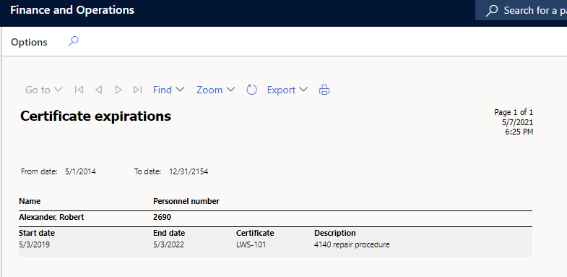This screenshot has height=277, width=567.
Task: Click the magnifier in the top search box
Action: pos(492,11)
